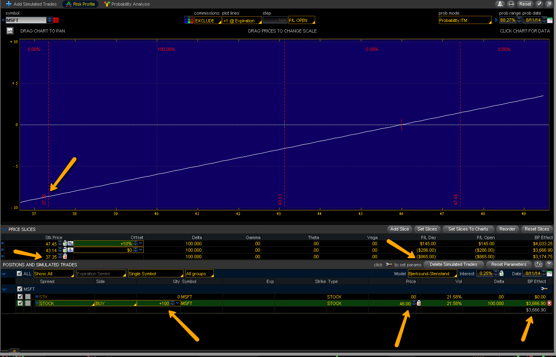Open the BUY side dropdown

(116, 303)
